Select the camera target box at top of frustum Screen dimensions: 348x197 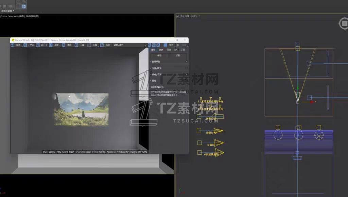point(298,48)
